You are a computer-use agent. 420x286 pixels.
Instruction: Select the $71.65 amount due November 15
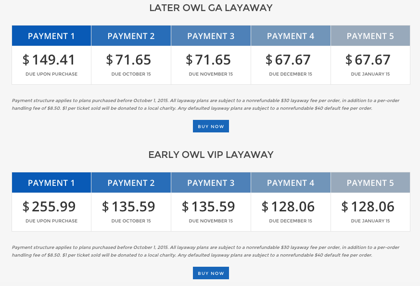[x=208, y=60]
